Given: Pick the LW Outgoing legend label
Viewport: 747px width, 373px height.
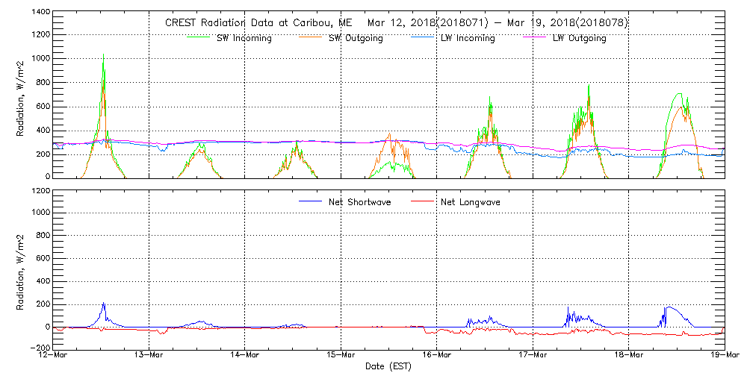Looking at the screenshot, I should click(x=579, y=38).
